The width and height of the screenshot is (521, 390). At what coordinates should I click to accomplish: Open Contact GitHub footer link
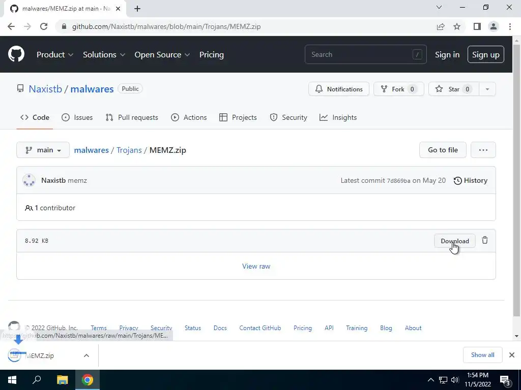[260, 328]
